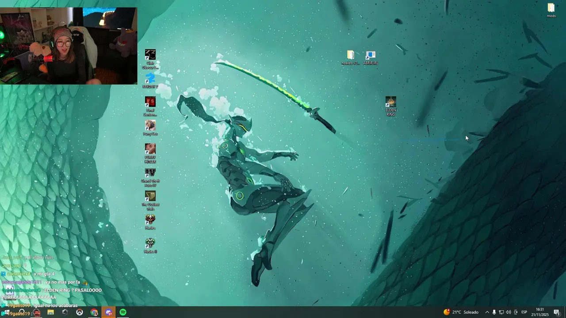Select the Furry Sex desktop shortcut
Screen dimensions: 566x318
pos(150,128)
